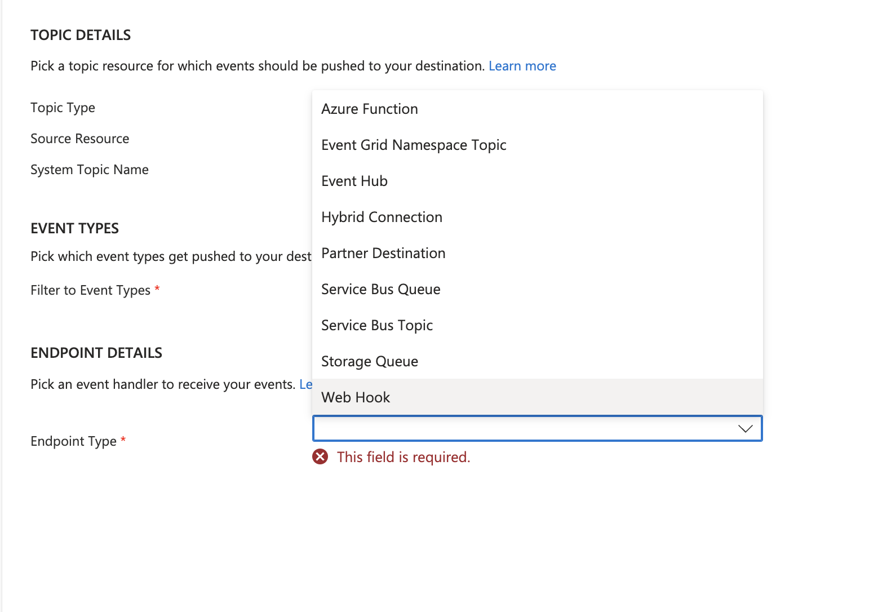Click the Endpoint Type dropdown chevron arrow
Viewport: 869px width, 612px height.
coord(745,429)
